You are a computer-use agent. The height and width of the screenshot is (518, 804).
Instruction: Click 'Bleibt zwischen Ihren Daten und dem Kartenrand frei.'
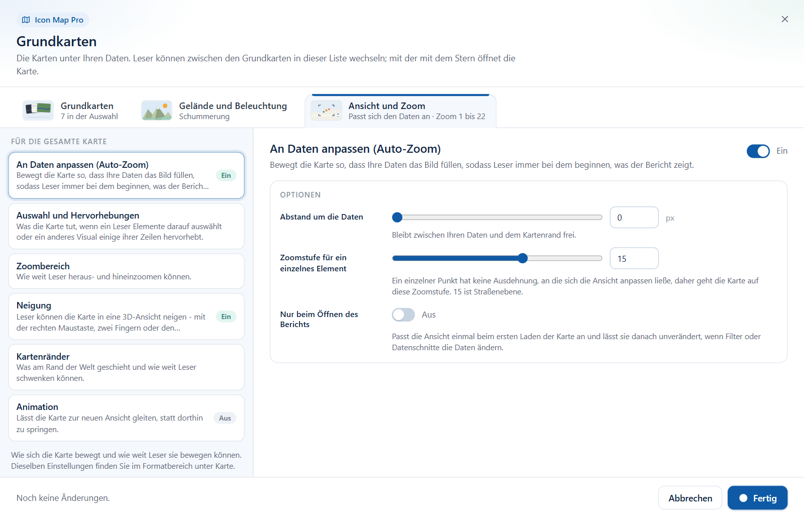[x=484, y=235]
